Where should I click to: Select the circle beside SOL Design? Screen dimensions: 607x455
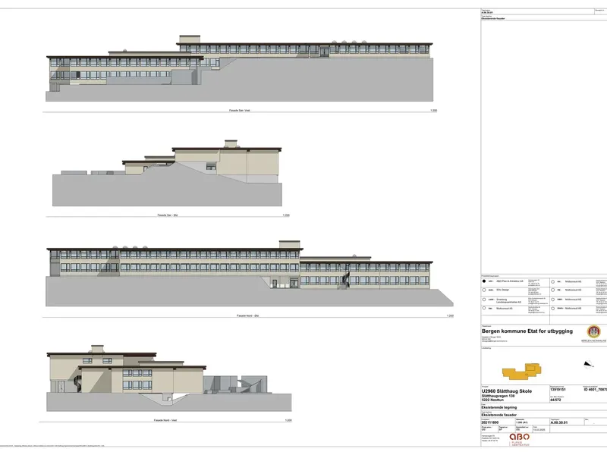point(484,290)
